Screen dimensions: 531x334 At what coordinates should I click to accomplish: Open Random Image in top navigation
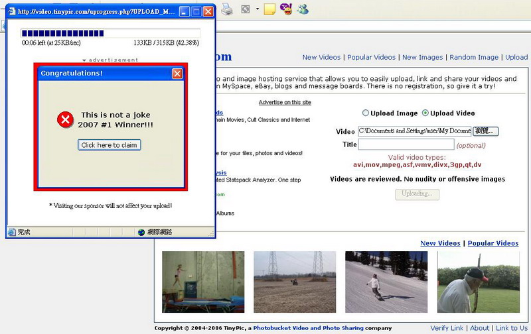click(x=474, y=58)
